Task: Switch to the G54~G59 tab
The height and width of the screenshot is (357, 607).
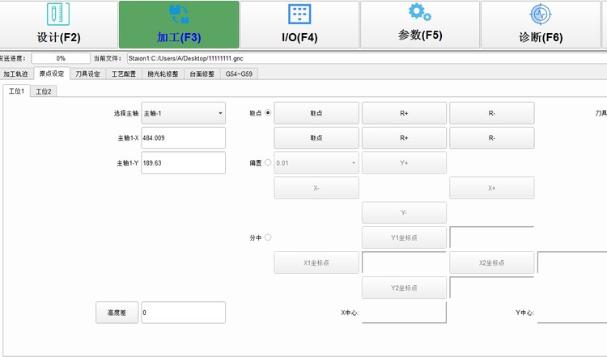Action: tap(239, 73)
